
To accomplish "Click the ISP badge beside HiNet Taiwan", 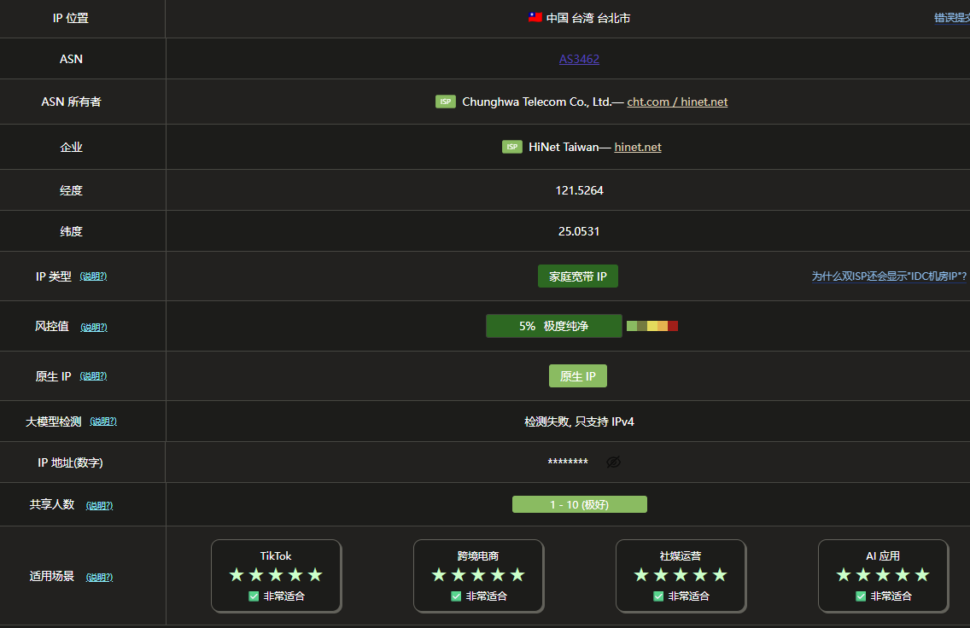I will [x=511, y=147].
